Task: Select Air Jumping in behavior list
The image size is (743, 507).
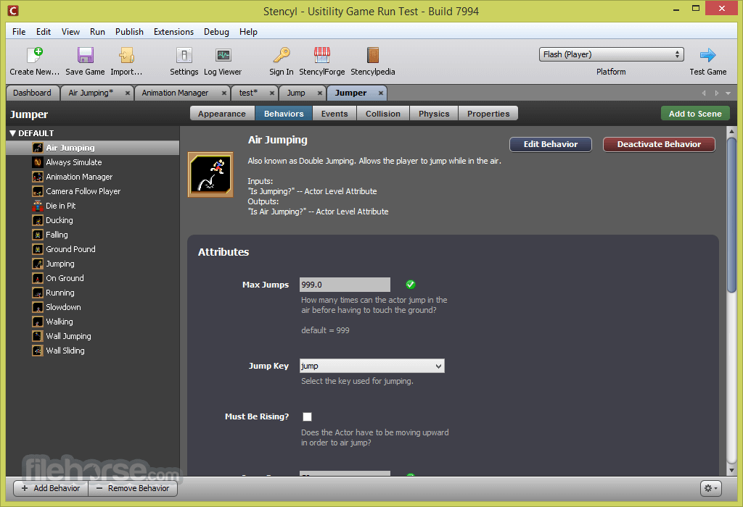Action: click(x=93, y=148)
